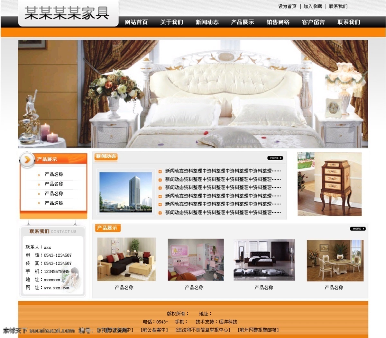Click the plus icon of the first news row
The width and height of the screenshot is (386, 338).
[x=160, y=172]
